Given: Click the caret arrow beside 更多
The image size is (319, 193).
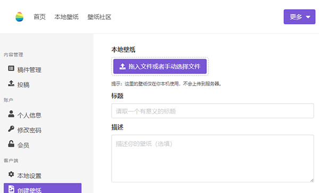Looking at the screenshot, I should (x=308, y=17).
